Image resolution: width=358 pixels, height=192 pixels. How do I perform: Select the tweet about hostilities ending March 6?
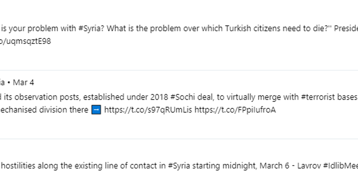179,166
